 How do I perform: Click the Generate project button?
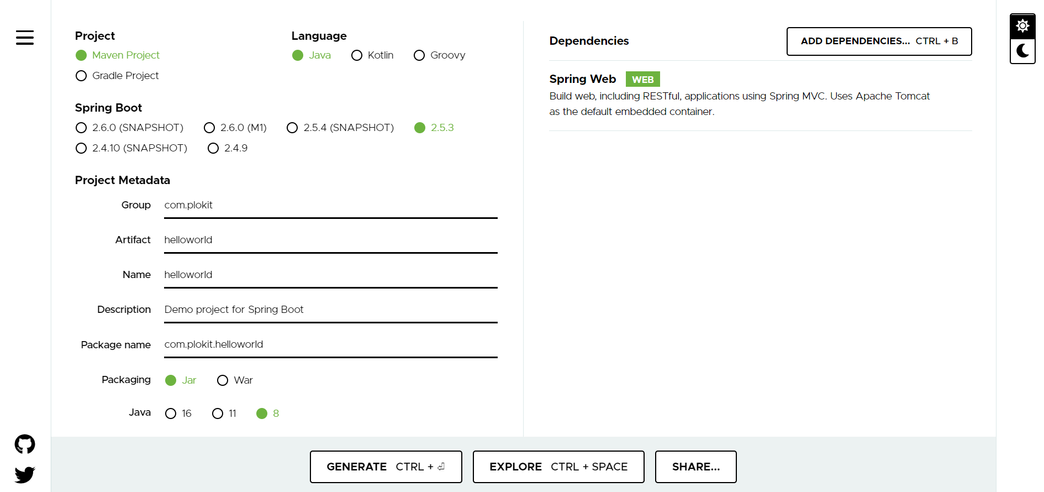tap(386, 467)
